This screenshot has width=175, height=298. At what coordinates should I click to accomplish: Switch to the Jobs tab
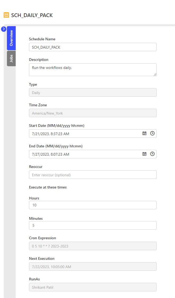(x=11, y=58)
